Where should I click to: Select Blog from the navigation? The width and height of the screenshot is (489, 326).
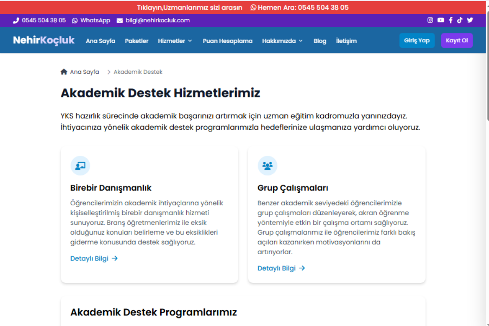[320, 41]
